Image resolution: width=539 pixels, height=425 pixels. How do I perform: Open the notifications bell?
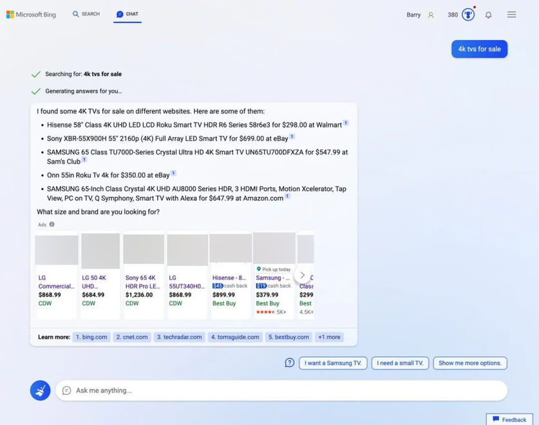point(488,15)
